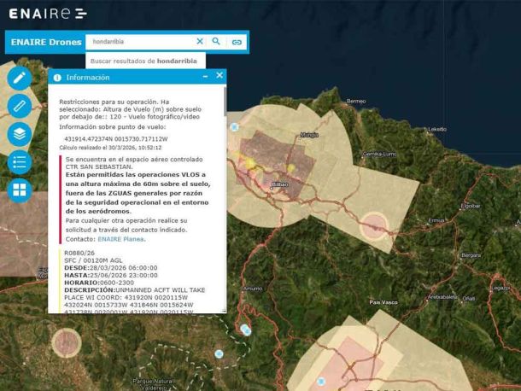
Task: Grab the Información panel resize corner
Action: [224, 312]
